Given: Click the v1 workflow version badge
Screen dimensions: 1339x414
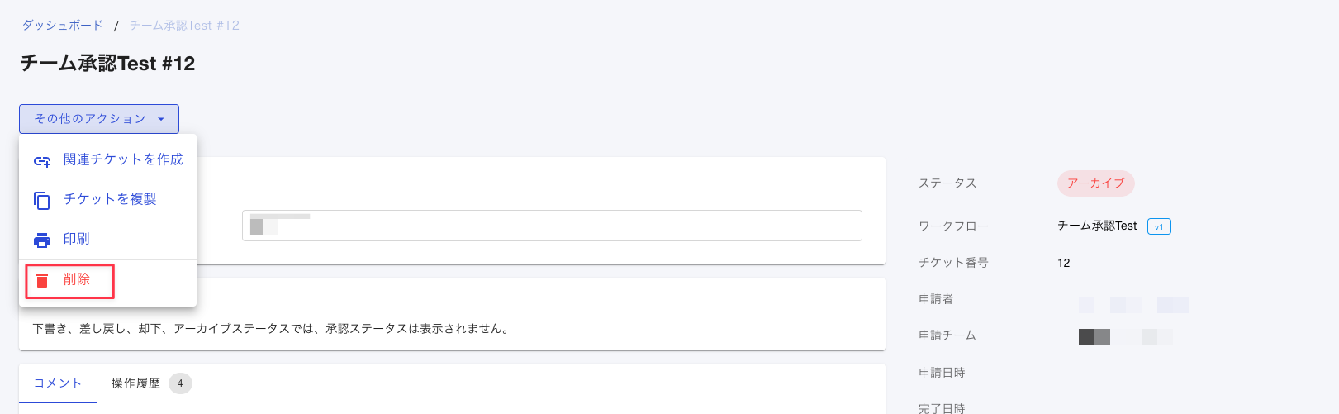Looking at the screenshot, I should coord(1159,226).
